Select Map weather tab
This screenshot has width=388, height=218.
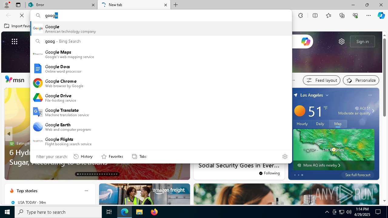(x=338, y=124)
